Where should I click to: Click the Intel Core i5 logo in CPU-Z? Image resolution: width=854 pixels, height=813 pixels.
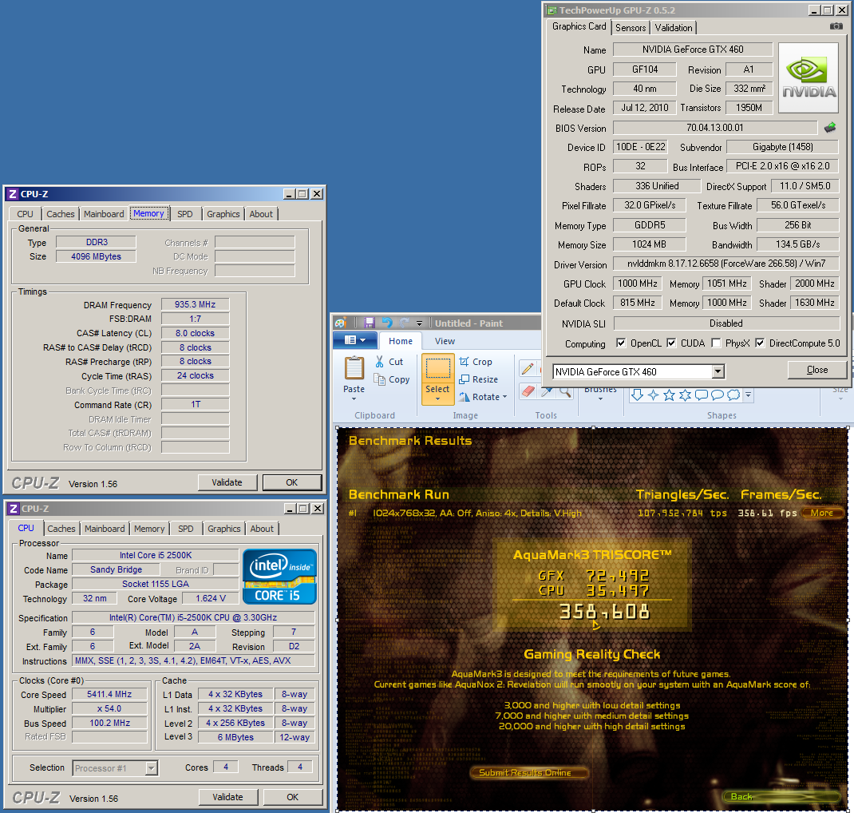point(279,577)
